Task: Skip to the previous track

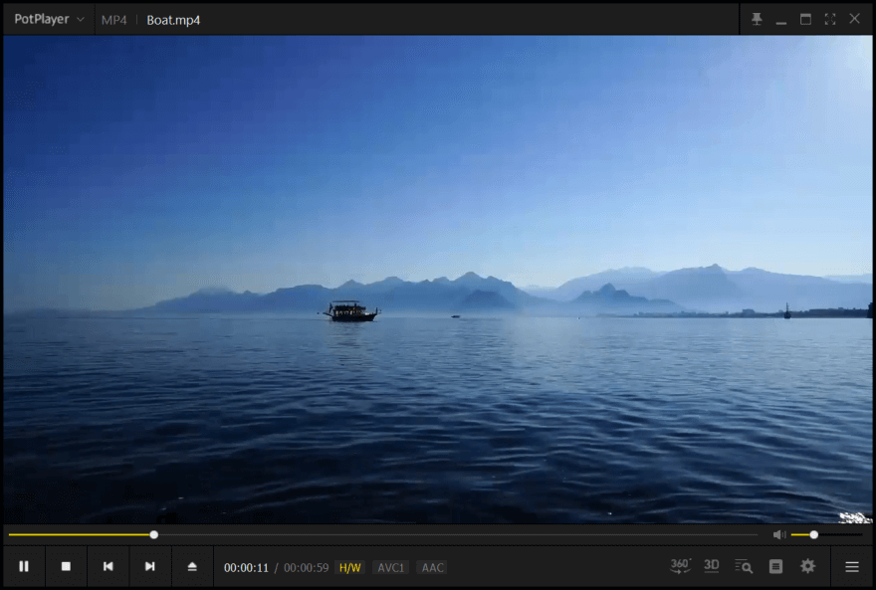Action: pyautogui.click(x=108, y=566)
